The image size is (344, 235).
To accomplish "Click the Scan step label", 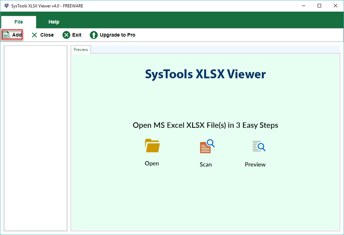I will point(206,164).
